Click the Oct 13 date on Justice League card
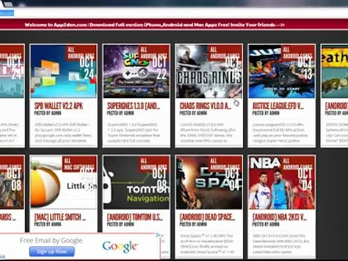Image resolution: width=348 pixels, height=261 pixels. tap(306, 68)
